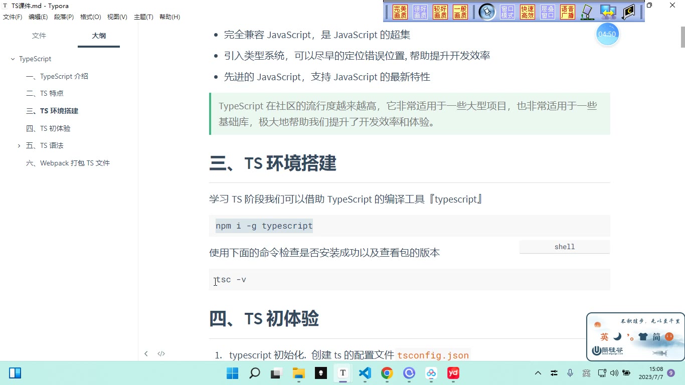The width and height of the screenshot is (685, 385).
Task: Collapse the TypeScript outline root chevron
Action: pos(13,59)
